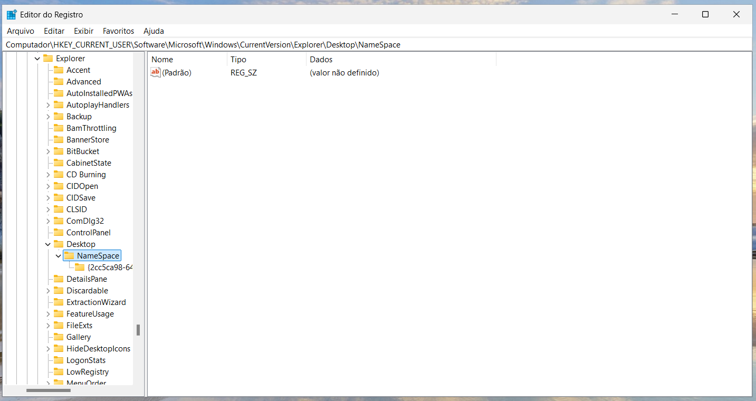Select the (Padrão) value name
This screenshot has width=756, height=401.
(x=177, y=73)
